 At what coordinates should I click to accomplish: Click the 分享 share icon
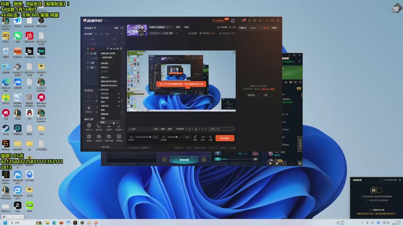[230, 27]
